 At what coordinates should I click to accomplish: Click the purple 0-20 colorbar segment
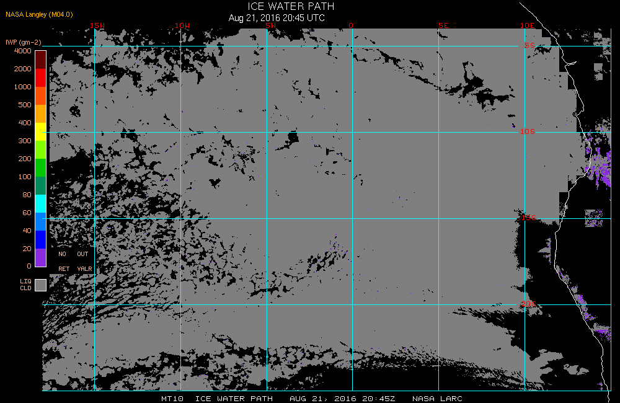pos(41,257)
